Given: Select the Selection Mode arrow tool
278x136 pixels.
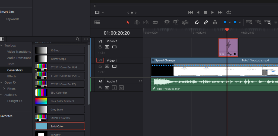Looking at the screenshot, I should tap(128, 22).
